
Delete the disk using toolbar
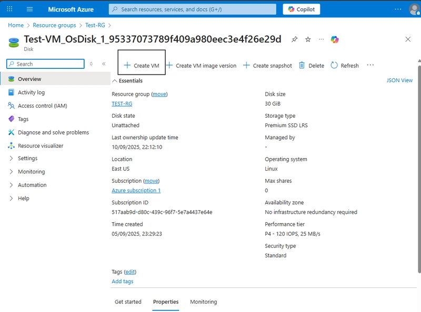click(x=312, y=66)
